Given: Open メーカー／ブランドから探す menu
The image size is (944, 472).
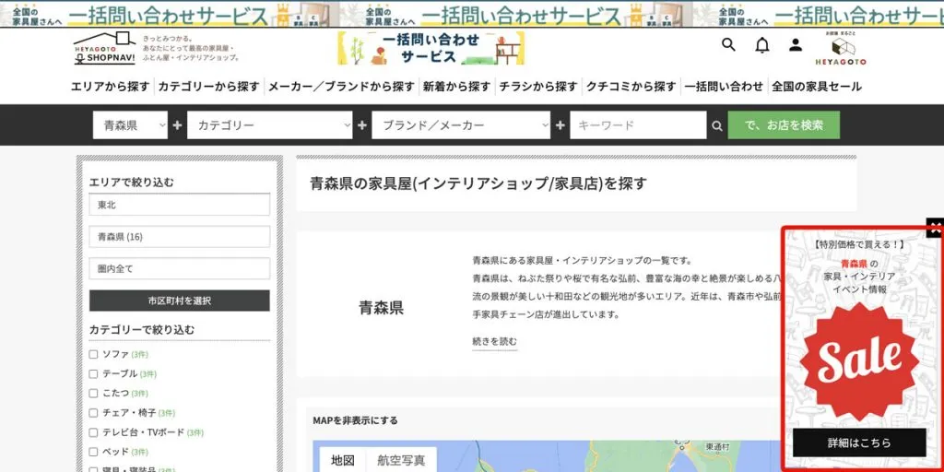Looking at the screenshot, I should [x=341, y=87].
